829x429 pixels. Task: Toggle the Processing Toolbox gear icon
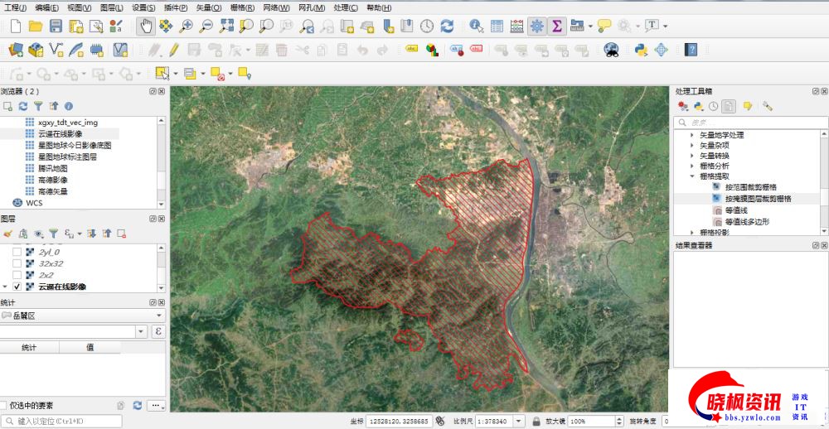536,26
